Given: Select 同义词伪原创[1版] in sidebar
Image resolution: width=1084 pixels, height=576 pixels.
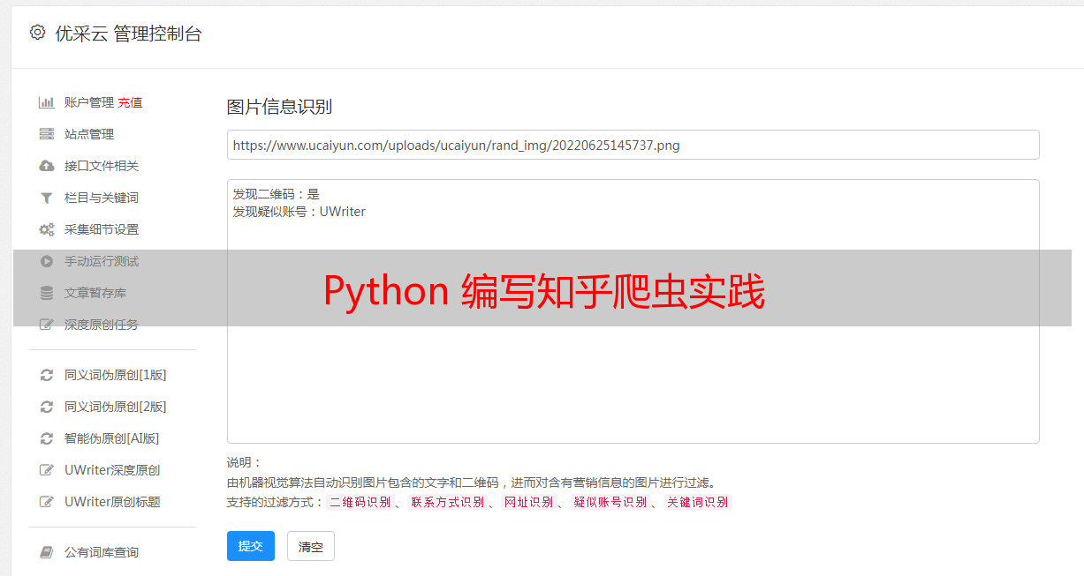Looking at the screenshot, I should [116, 375].
